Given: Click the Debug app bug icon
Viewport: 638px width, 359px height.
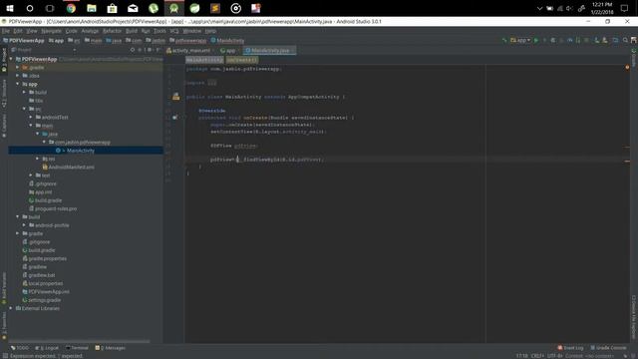Looking at the screenshot, I should pyautogui.click(x=553, y=40).
